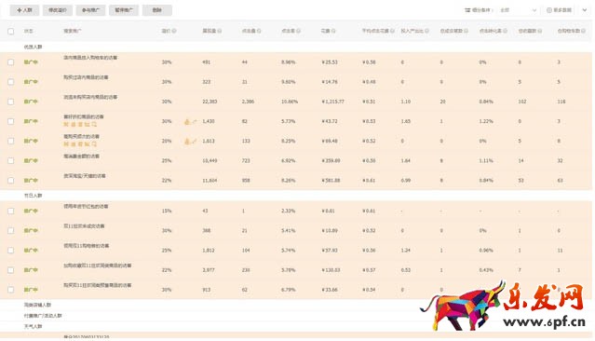
Task: Open the 细分条件 dropdown showing 全部
Action: click(518, 10)
